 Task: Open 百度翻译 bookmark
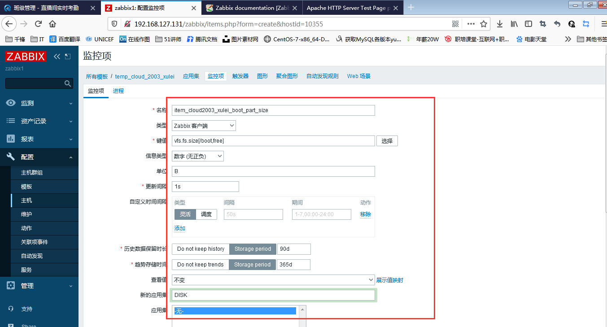65,39
